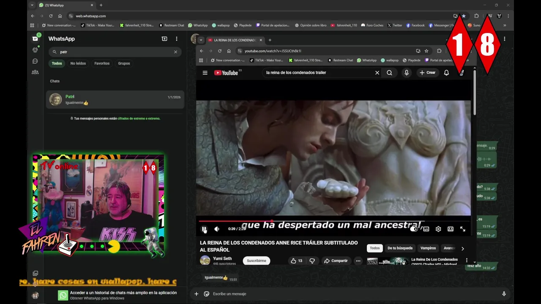Click YouTube search magnifier button

point(389,73)
